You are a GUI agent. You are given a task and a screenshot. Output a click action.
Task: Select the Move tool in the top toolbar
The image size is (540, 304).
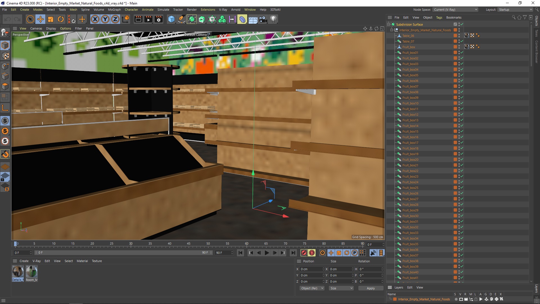tap(40, 19)
